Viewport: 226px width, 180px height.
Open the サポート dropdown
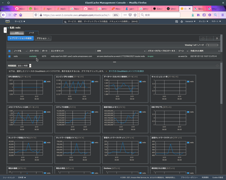click(x=216, y=22)
